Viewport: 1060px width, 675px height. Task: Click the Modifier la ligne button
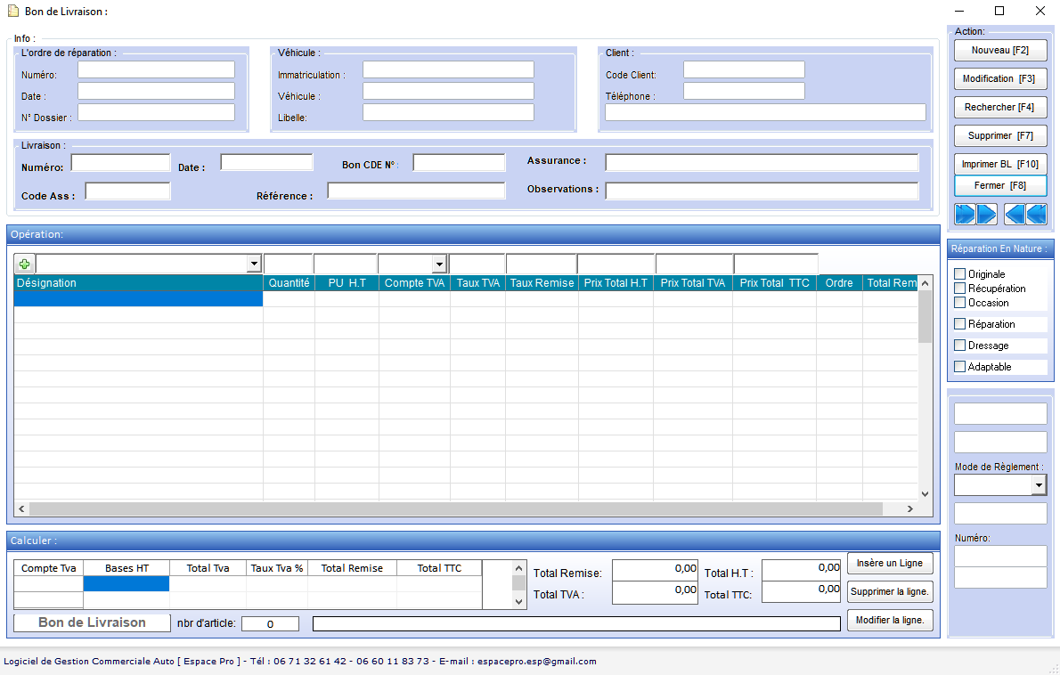coord(890,620)
